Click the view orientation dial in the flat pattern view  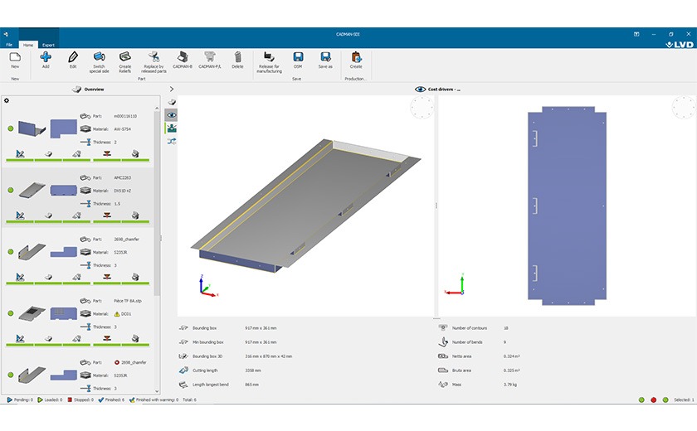point(683,108)
